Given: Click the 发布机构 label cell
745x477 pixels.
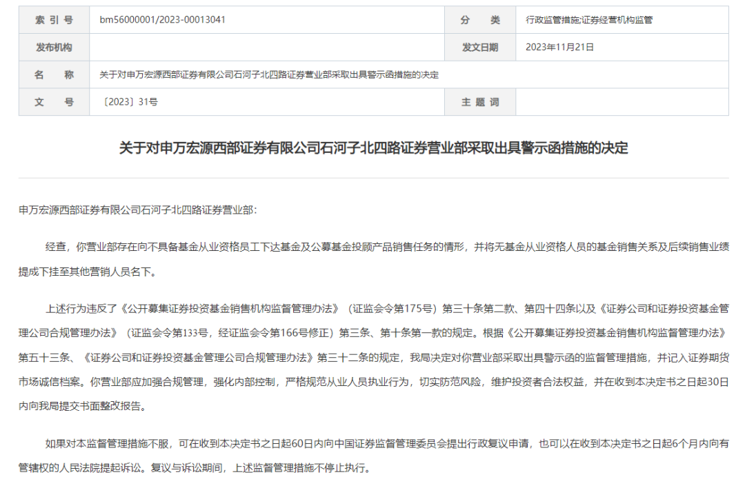Looking at the screenshot, I should tap(54, 48).
